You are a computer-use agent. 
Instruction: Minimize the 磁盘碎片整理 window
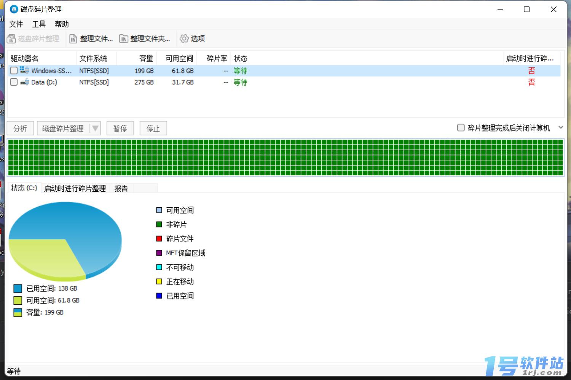(x=501, y=9)
